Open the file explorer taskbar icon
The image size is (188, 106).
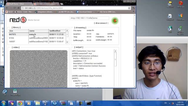(38, 103)
